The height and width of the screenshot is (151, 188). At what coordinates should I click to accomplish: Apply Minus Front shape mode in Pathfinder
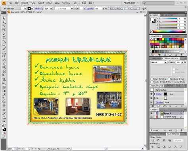[x=158, y=140]
